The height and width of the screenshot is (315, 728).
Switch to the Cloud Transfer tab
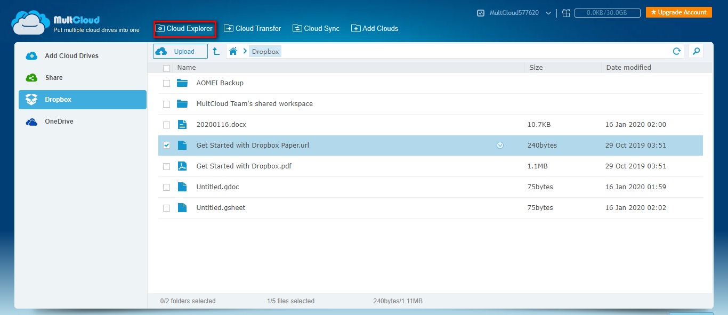252,29
